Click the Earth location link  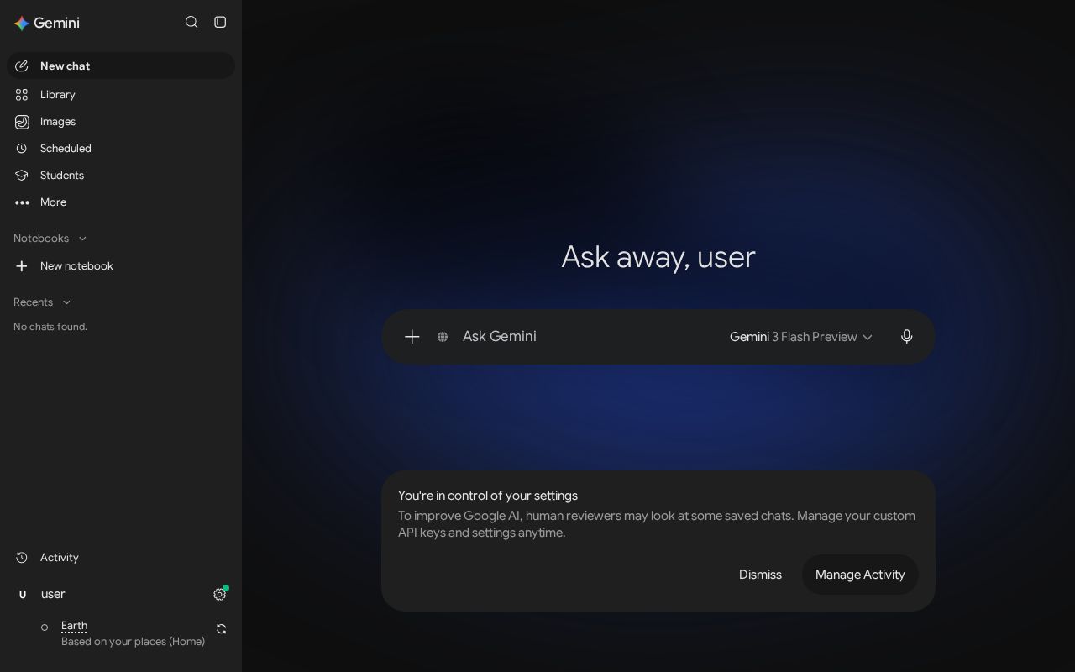(x=74, y=626)
